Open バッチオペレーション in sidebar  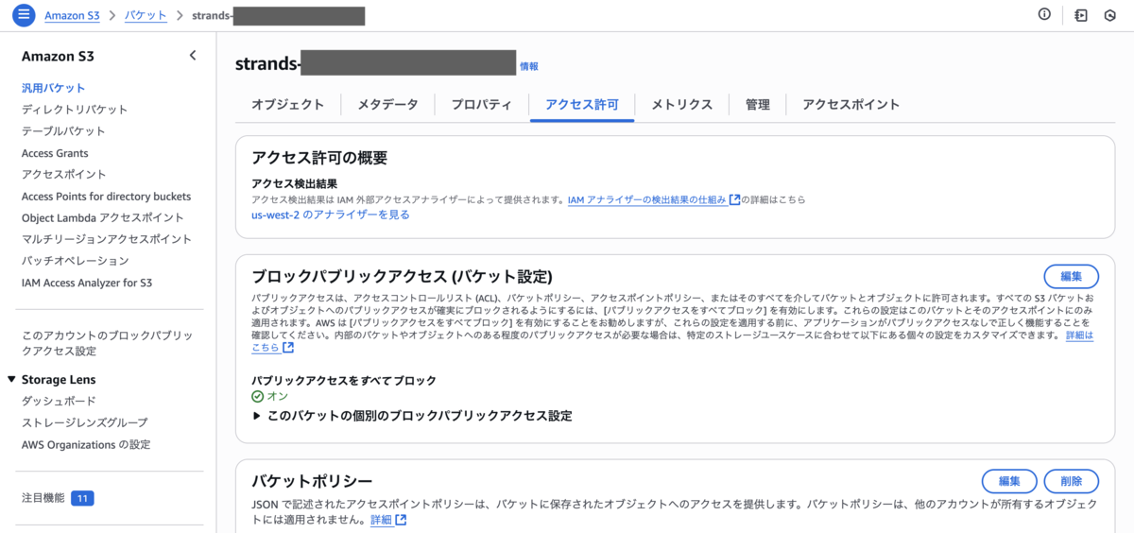[x=75, y=261]
